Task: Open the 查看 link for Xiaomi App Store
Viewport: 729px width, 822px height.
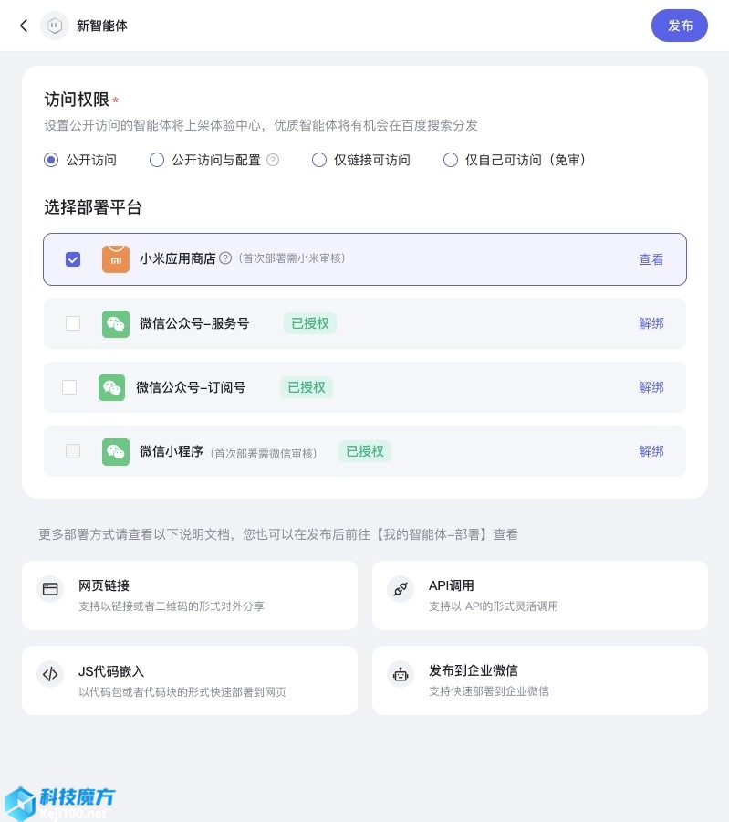Action: click(651, 259)
